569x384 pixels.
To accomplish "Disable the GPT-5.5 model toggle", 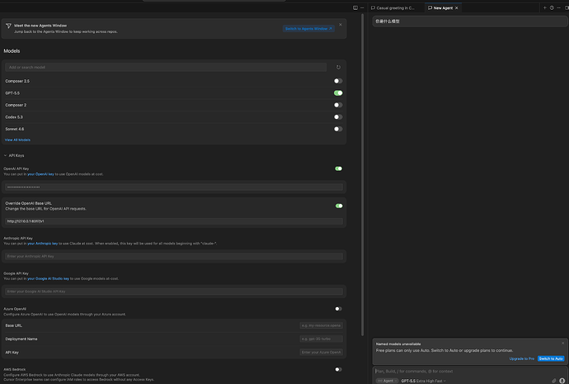I will (x=338, y=93).
